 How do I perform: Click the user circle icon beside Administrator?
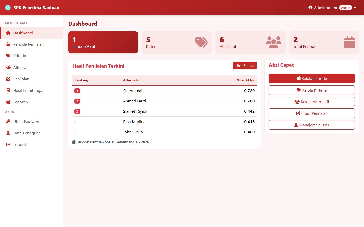coord(310,8)
